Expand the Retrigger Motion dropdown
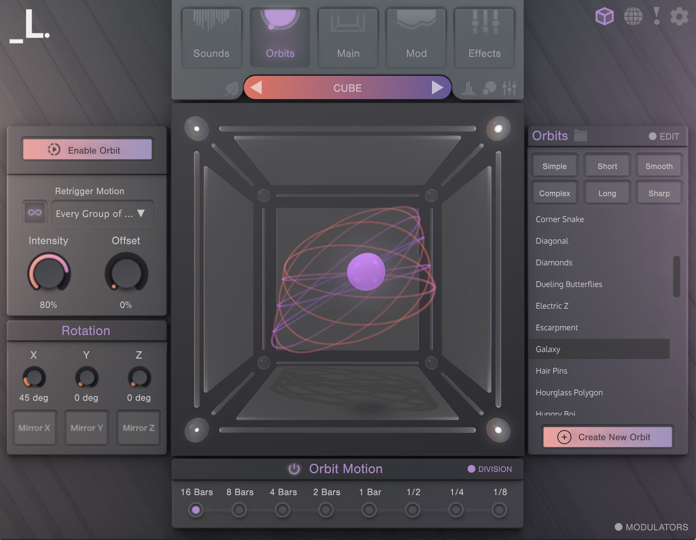 tap(102, 213)
